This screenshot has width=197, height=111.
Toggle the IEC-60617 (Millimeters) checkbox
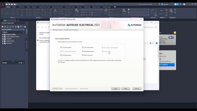click(x=103, y=47)
